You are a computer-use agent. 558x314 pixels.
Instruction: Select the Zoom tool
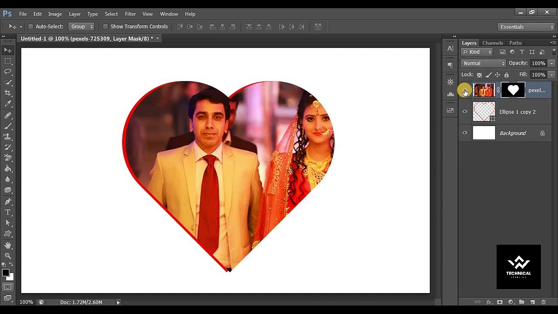point(8,256)
